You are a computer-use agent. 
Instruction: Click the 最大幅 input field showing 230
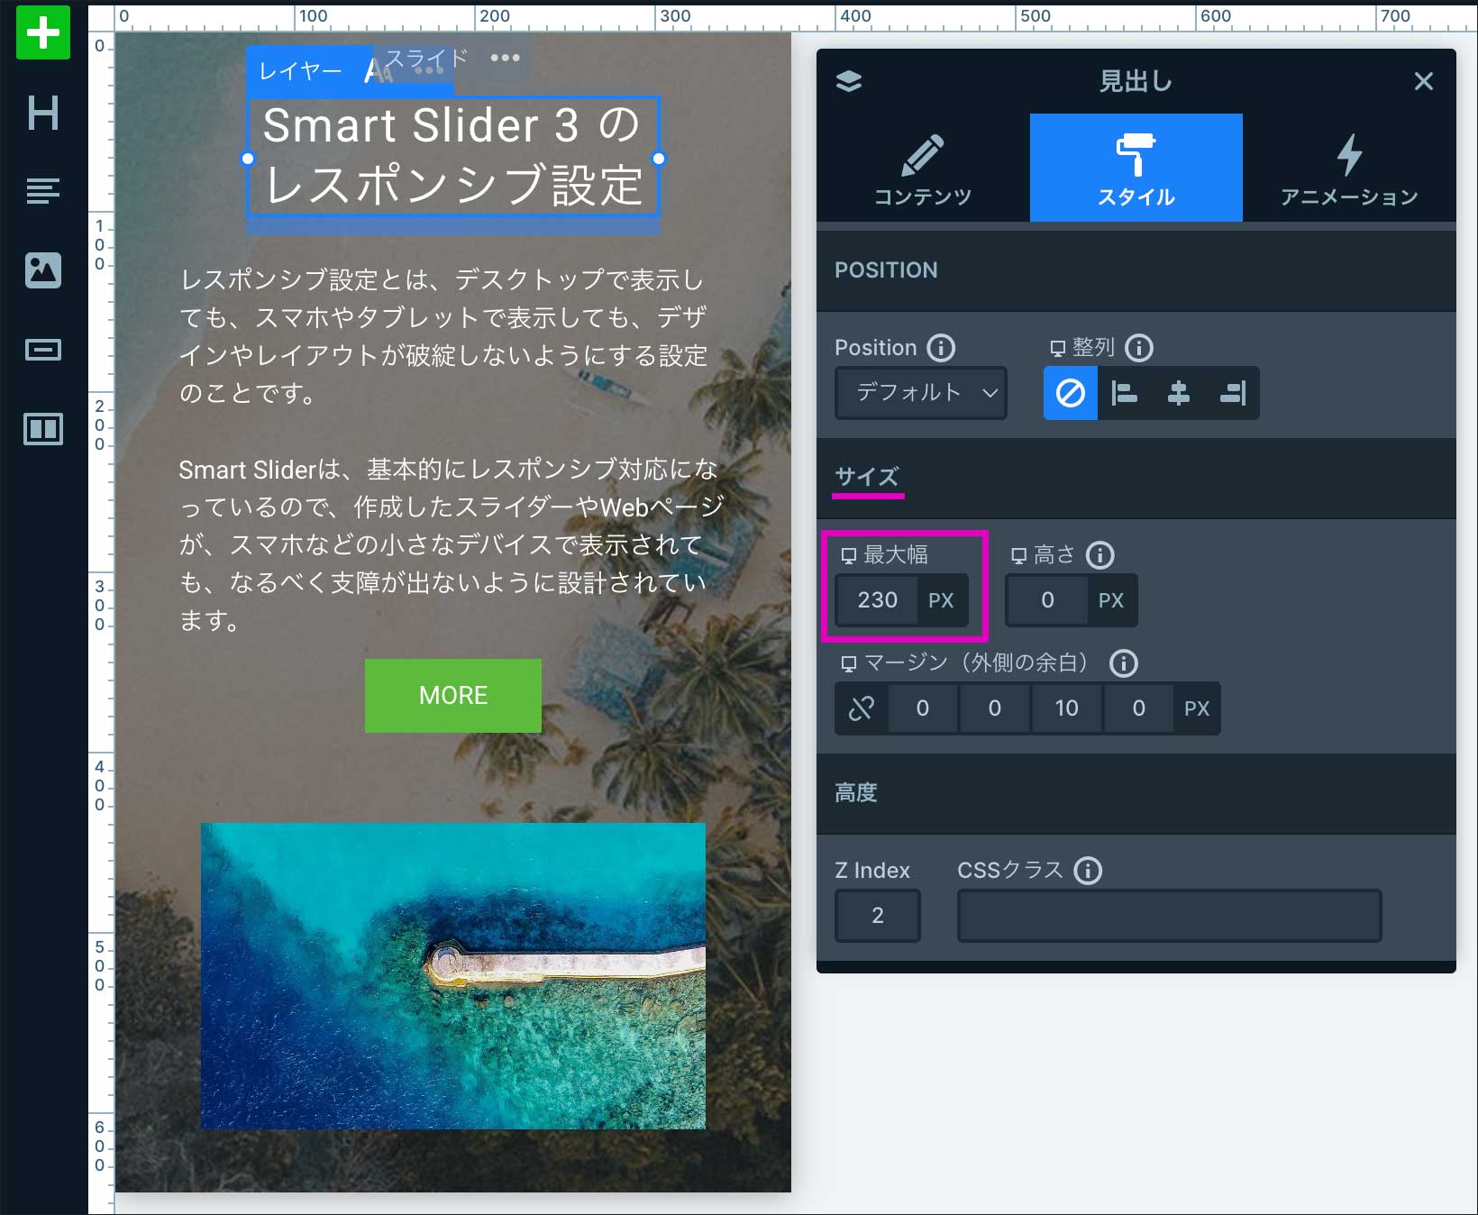[877, 600]
